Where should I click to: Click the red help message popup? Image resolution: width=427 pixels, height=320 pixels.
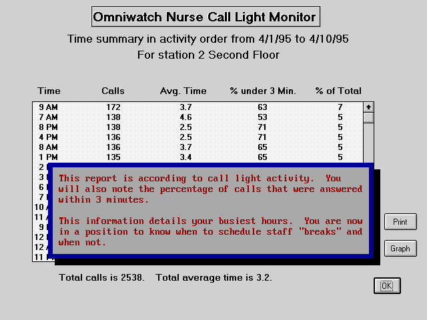210,210
